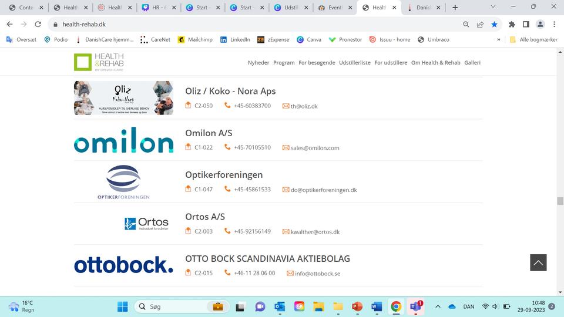Open Word from the taskbar
Viewport: 564px width, 317px height.
pyautogui.click(x=377, y=306)
